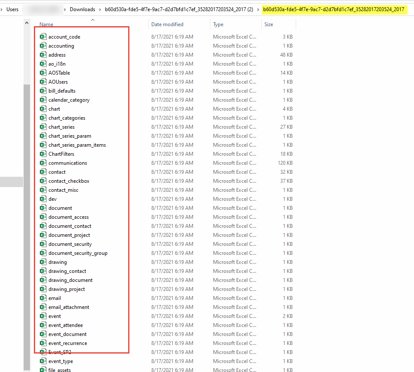Viewport: 414px width, 372px height.
Task: Select the event_document file
Action: coord(67,334)
